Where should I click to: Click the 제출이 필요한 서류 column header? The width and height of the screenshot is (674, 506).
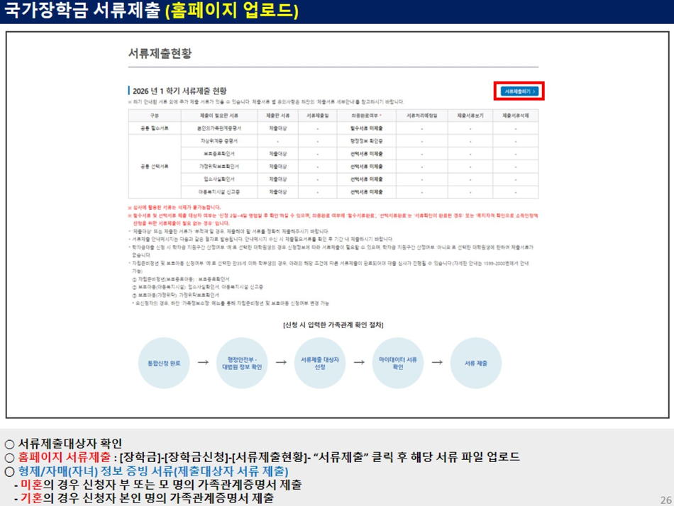[x=219, y=116]
